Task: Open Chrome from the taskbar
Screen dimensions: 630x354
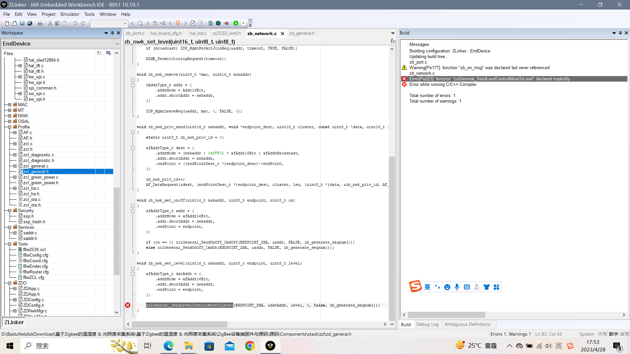Action: (250, 346)
